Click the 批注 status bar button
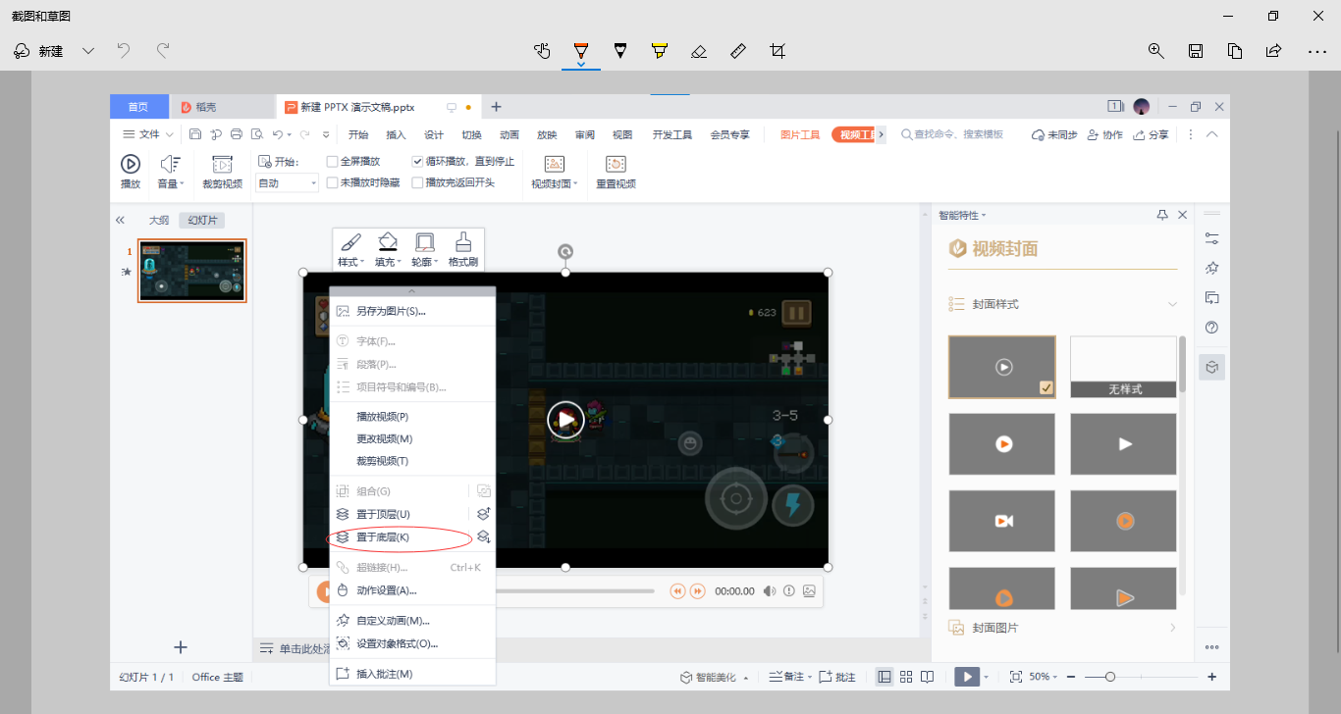This screenshot has height=714, width=1341. 837,677
